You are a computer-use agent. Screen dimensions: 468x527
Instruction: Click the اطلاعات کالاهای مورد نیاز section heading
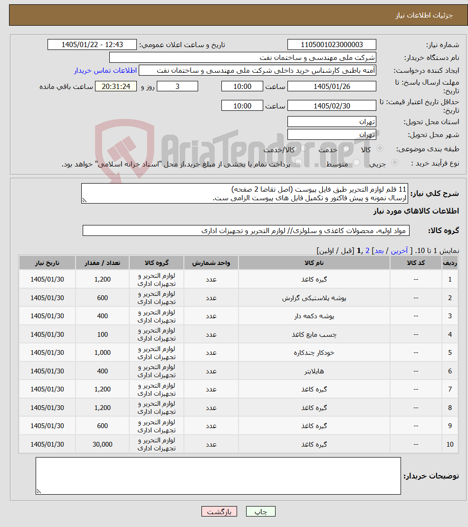[x=416, y=211]
